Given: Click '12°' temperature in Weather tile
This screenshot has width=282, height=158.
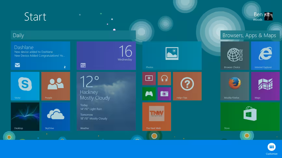Looking at the screenshot, I should [89, 82].
